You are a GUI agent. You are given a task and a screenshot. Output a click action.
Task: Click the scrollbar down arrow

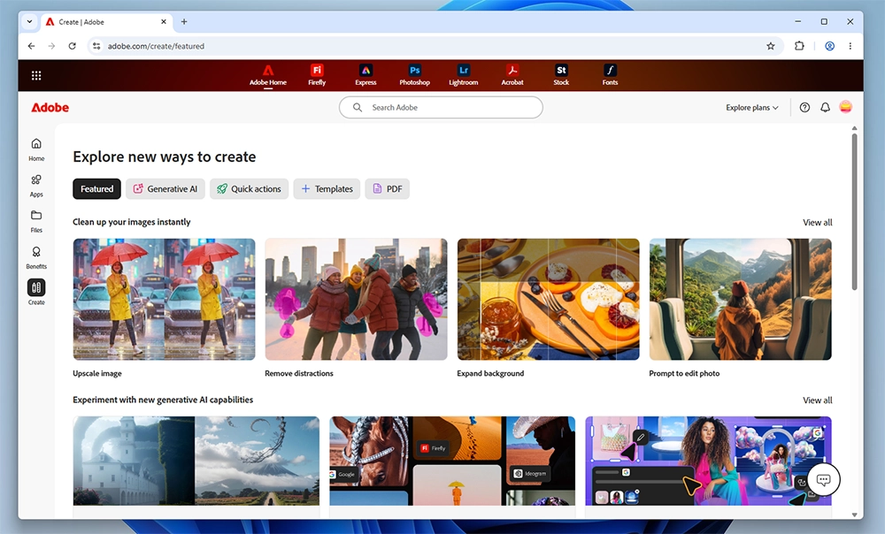(x=854, y=515)
